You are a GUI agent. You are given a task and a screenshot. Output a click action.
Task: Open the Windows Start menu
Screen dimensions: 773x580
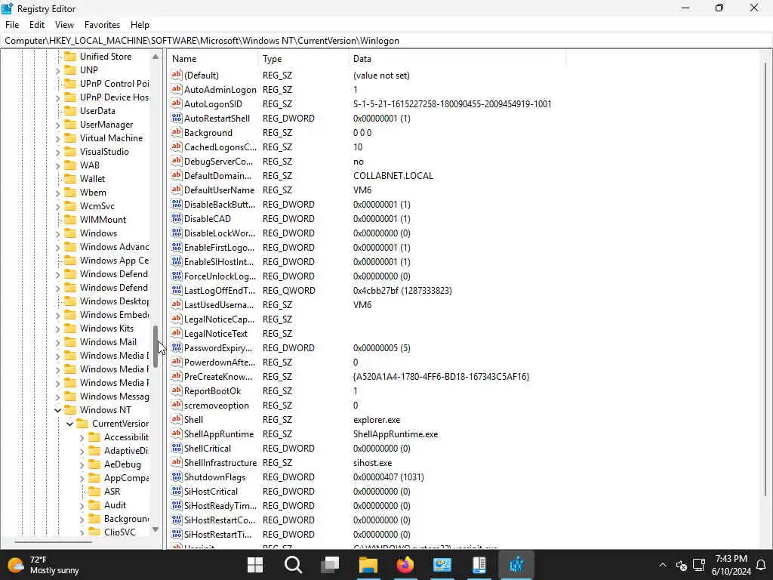click(x=255, y=565)
